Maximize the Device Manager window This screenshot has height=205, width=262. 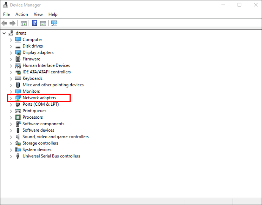240,5
